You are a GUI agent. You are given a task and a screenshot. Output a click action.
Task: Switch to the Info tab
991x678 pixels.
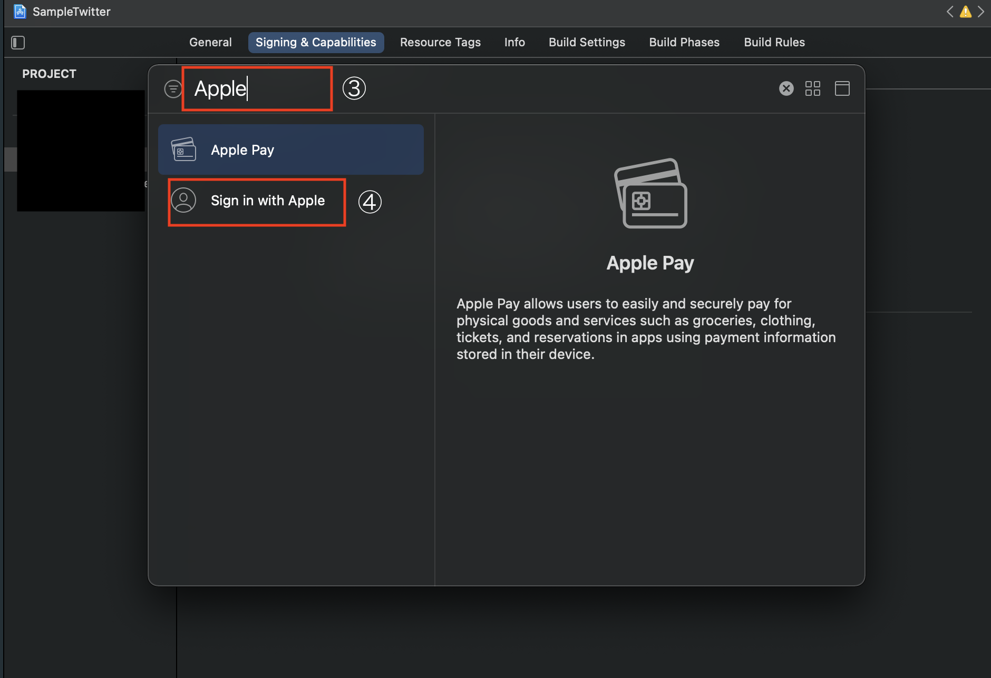point(514,42)
